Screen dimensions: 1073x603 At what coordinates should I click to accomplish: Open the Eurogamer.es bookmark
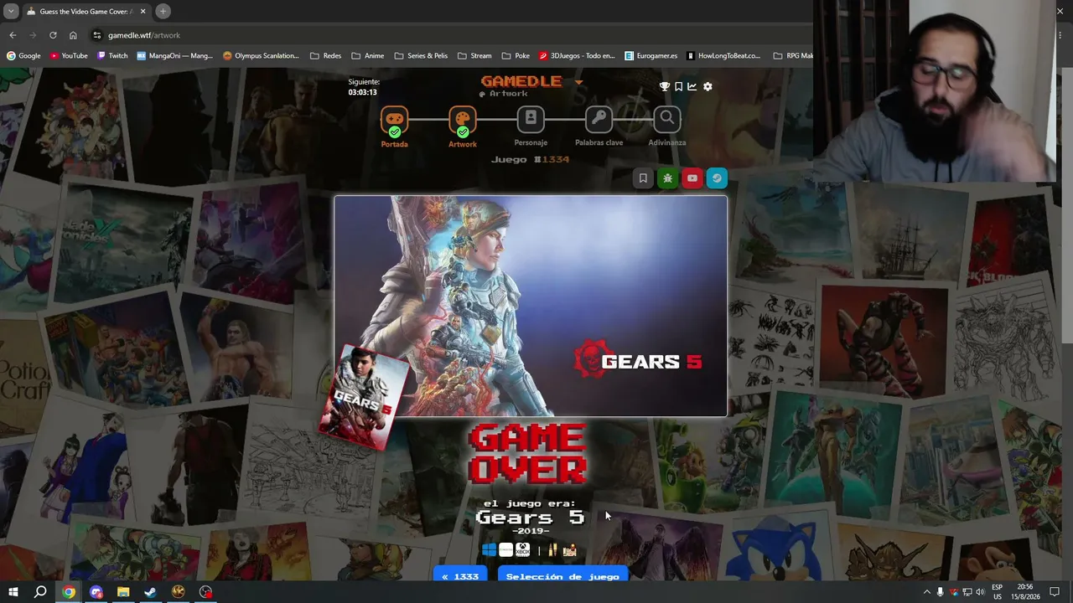click(651, 56)
